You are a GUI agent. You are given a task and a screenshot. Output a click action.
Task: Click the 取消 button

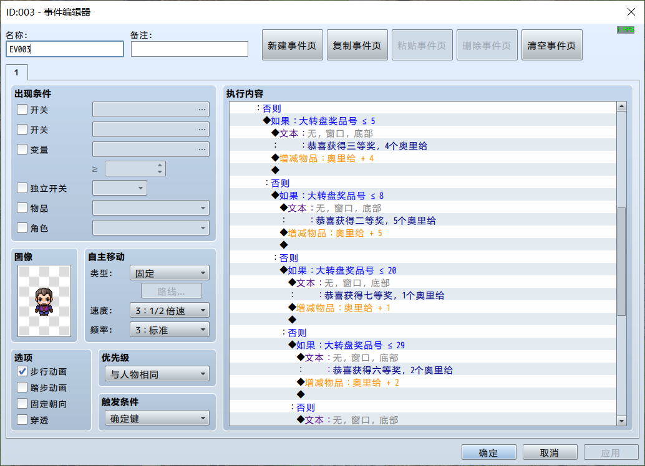pos(550,452)
